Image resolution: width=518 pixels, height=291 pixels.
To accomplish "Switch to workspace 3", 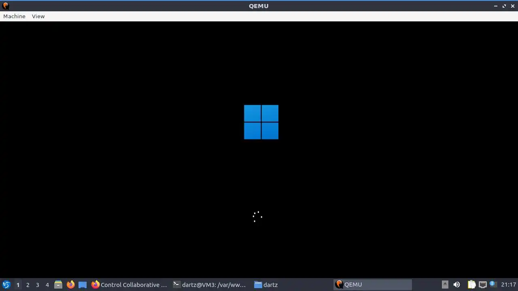I will tap(37, 285).
